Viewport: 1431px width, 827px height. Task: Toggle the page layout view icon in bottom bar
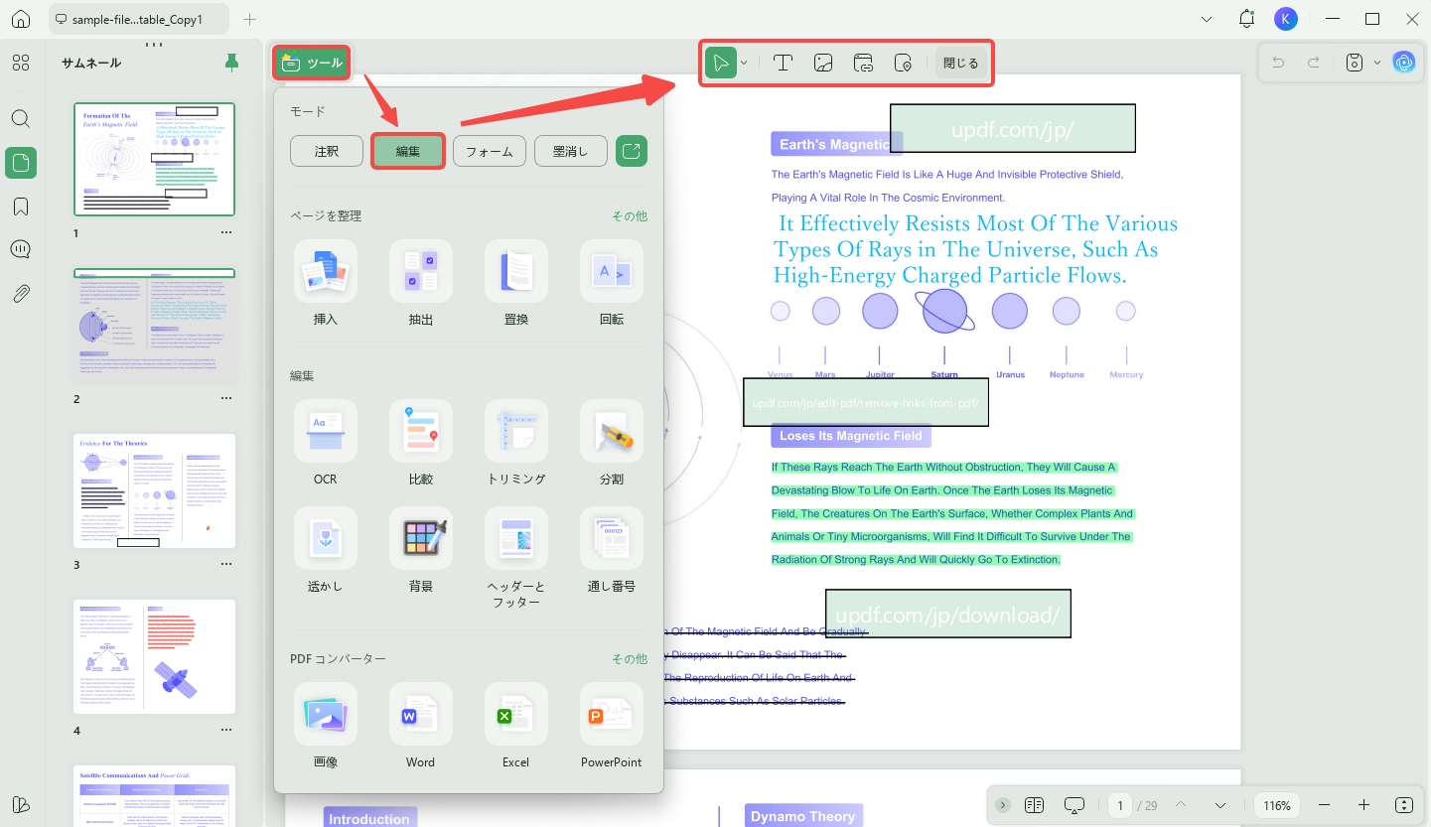tap(1034, 805)
